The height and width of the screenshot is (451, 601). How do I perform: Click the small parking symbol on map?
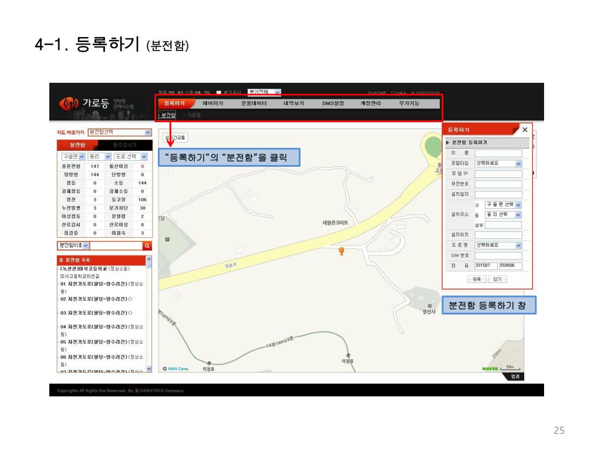[x=167, y=240]
